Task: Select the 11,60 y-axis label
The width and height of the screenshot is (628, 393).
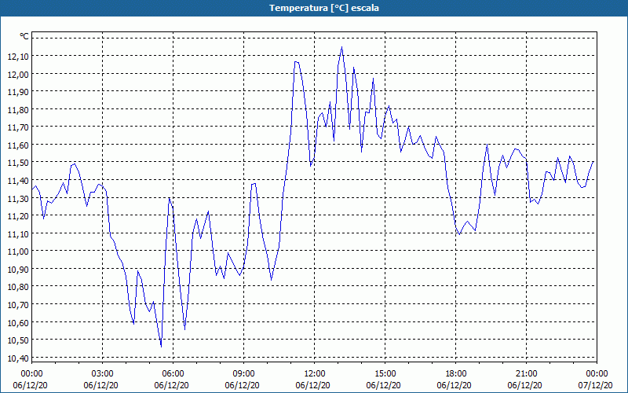Action: pyautogui.click(x=18, y=145)
